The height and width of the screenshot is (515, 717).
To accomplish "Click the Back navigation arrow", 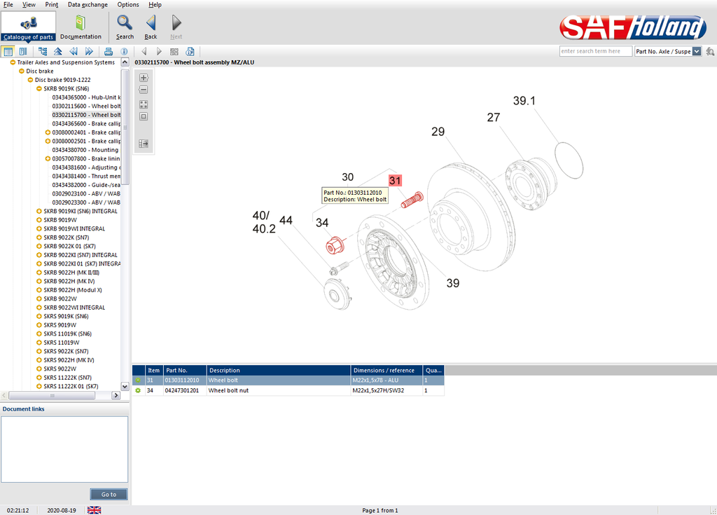I will click(151, 27).
